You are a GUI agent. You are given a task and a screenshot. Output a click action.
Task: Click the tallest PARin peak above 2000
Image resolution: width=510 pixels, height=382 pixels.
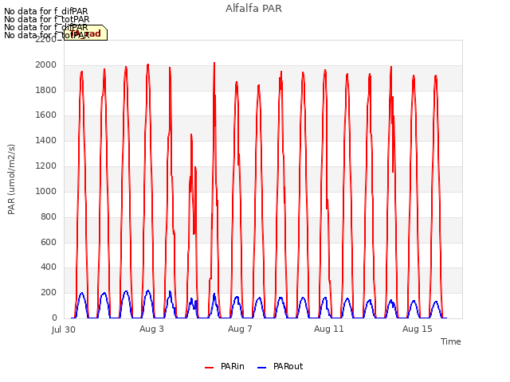[214, 63]
